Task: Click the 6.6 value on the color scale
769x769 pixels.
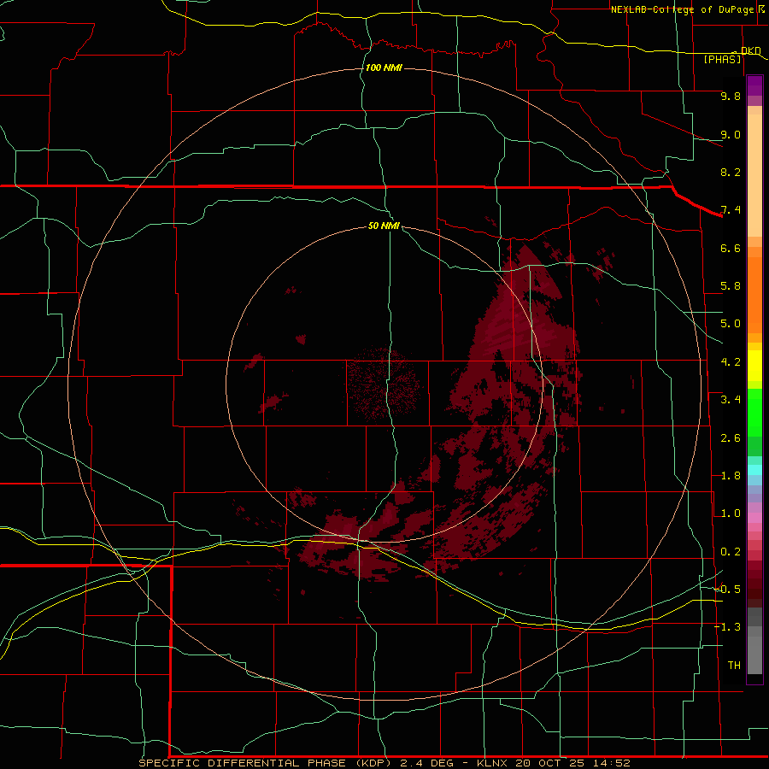Action: point(731,248)
